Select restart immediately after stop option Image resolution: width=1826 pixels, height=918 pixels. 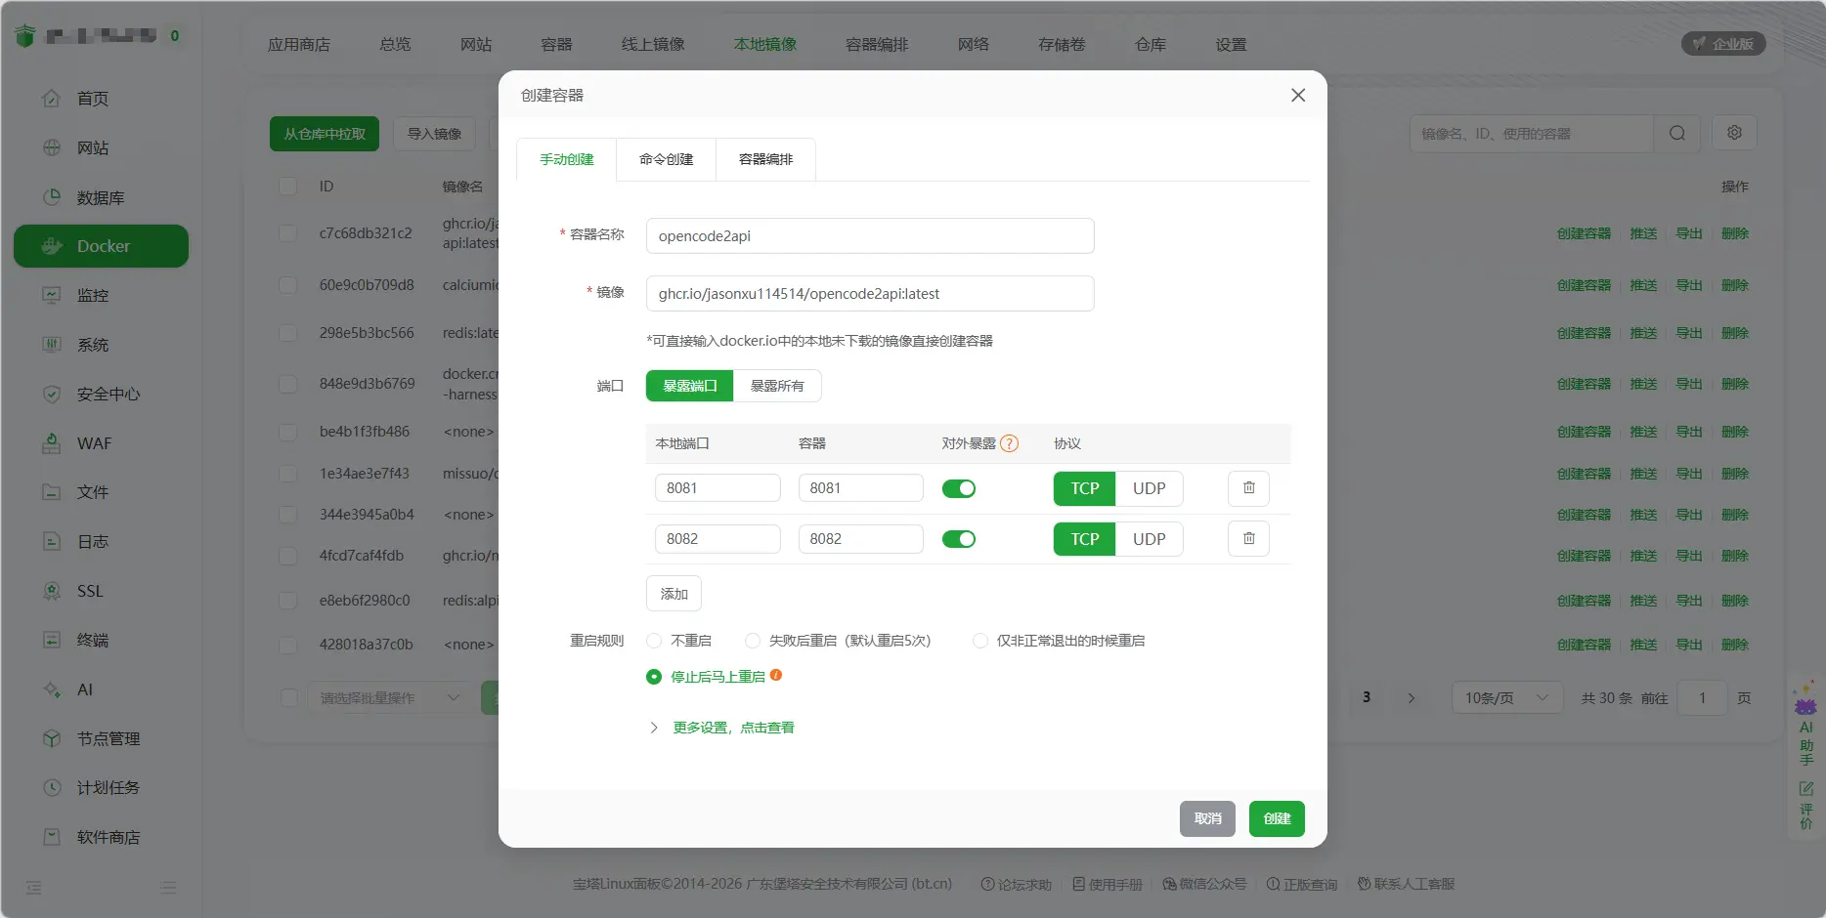654,677
